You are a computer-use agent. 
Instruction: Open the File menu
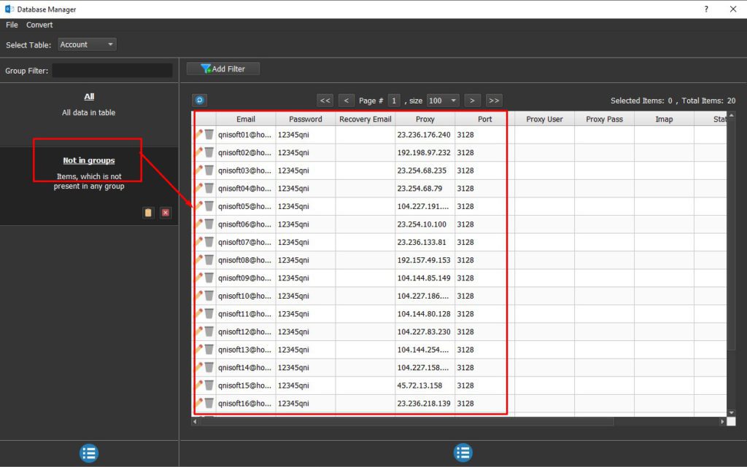(x=12, y=25)
